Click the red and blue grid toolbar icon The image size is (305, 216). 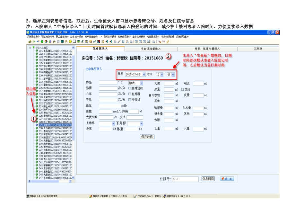(99, 41)
